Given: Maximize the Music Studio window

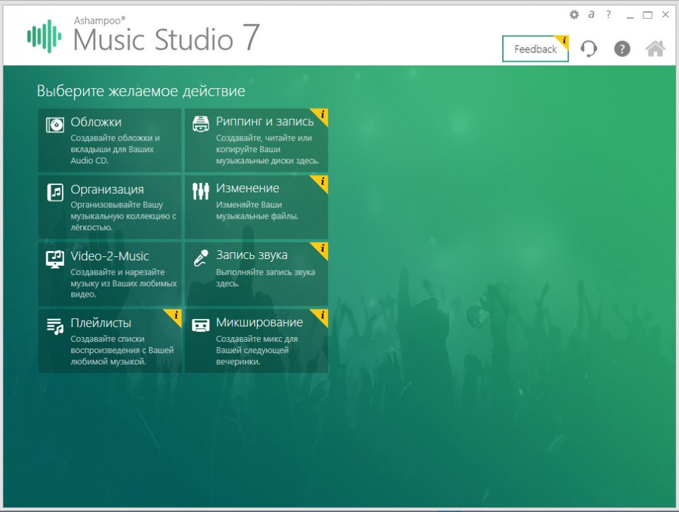Looking at the screenshot, I should pyautogui.click(x=647, y=15).
